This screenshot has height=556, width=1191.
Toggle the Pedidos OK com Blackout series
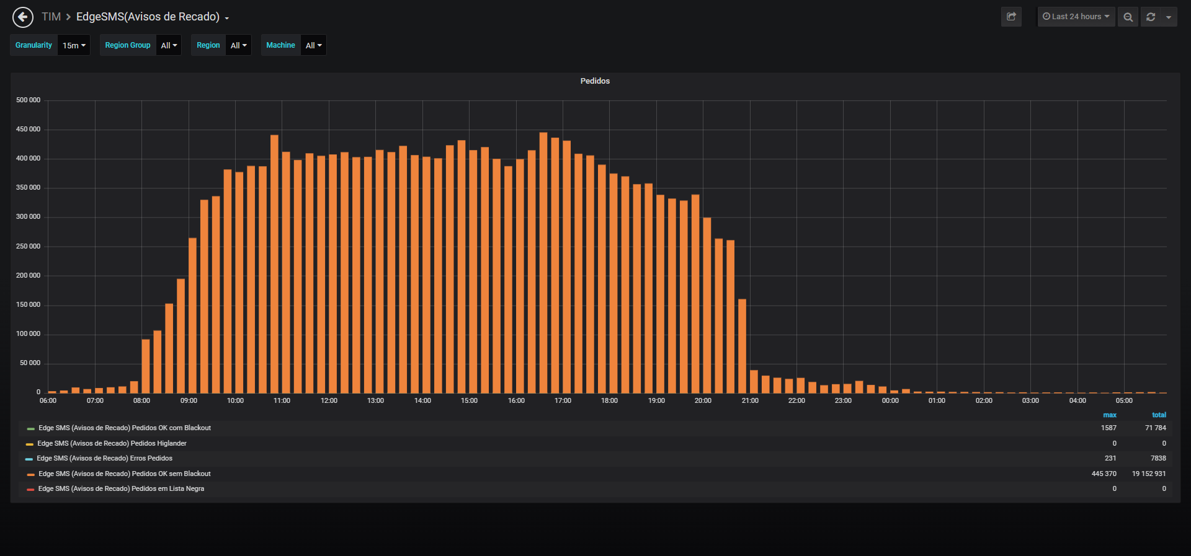(125, 428)
